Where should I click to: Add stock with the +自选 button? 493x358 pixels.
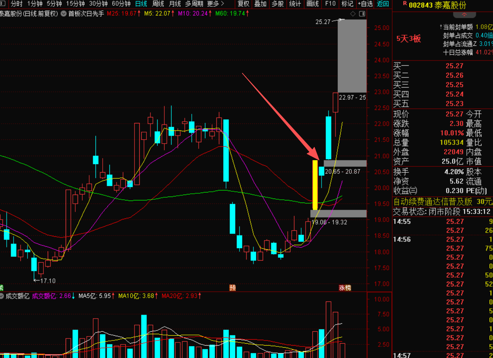click(x=365, y=4)
